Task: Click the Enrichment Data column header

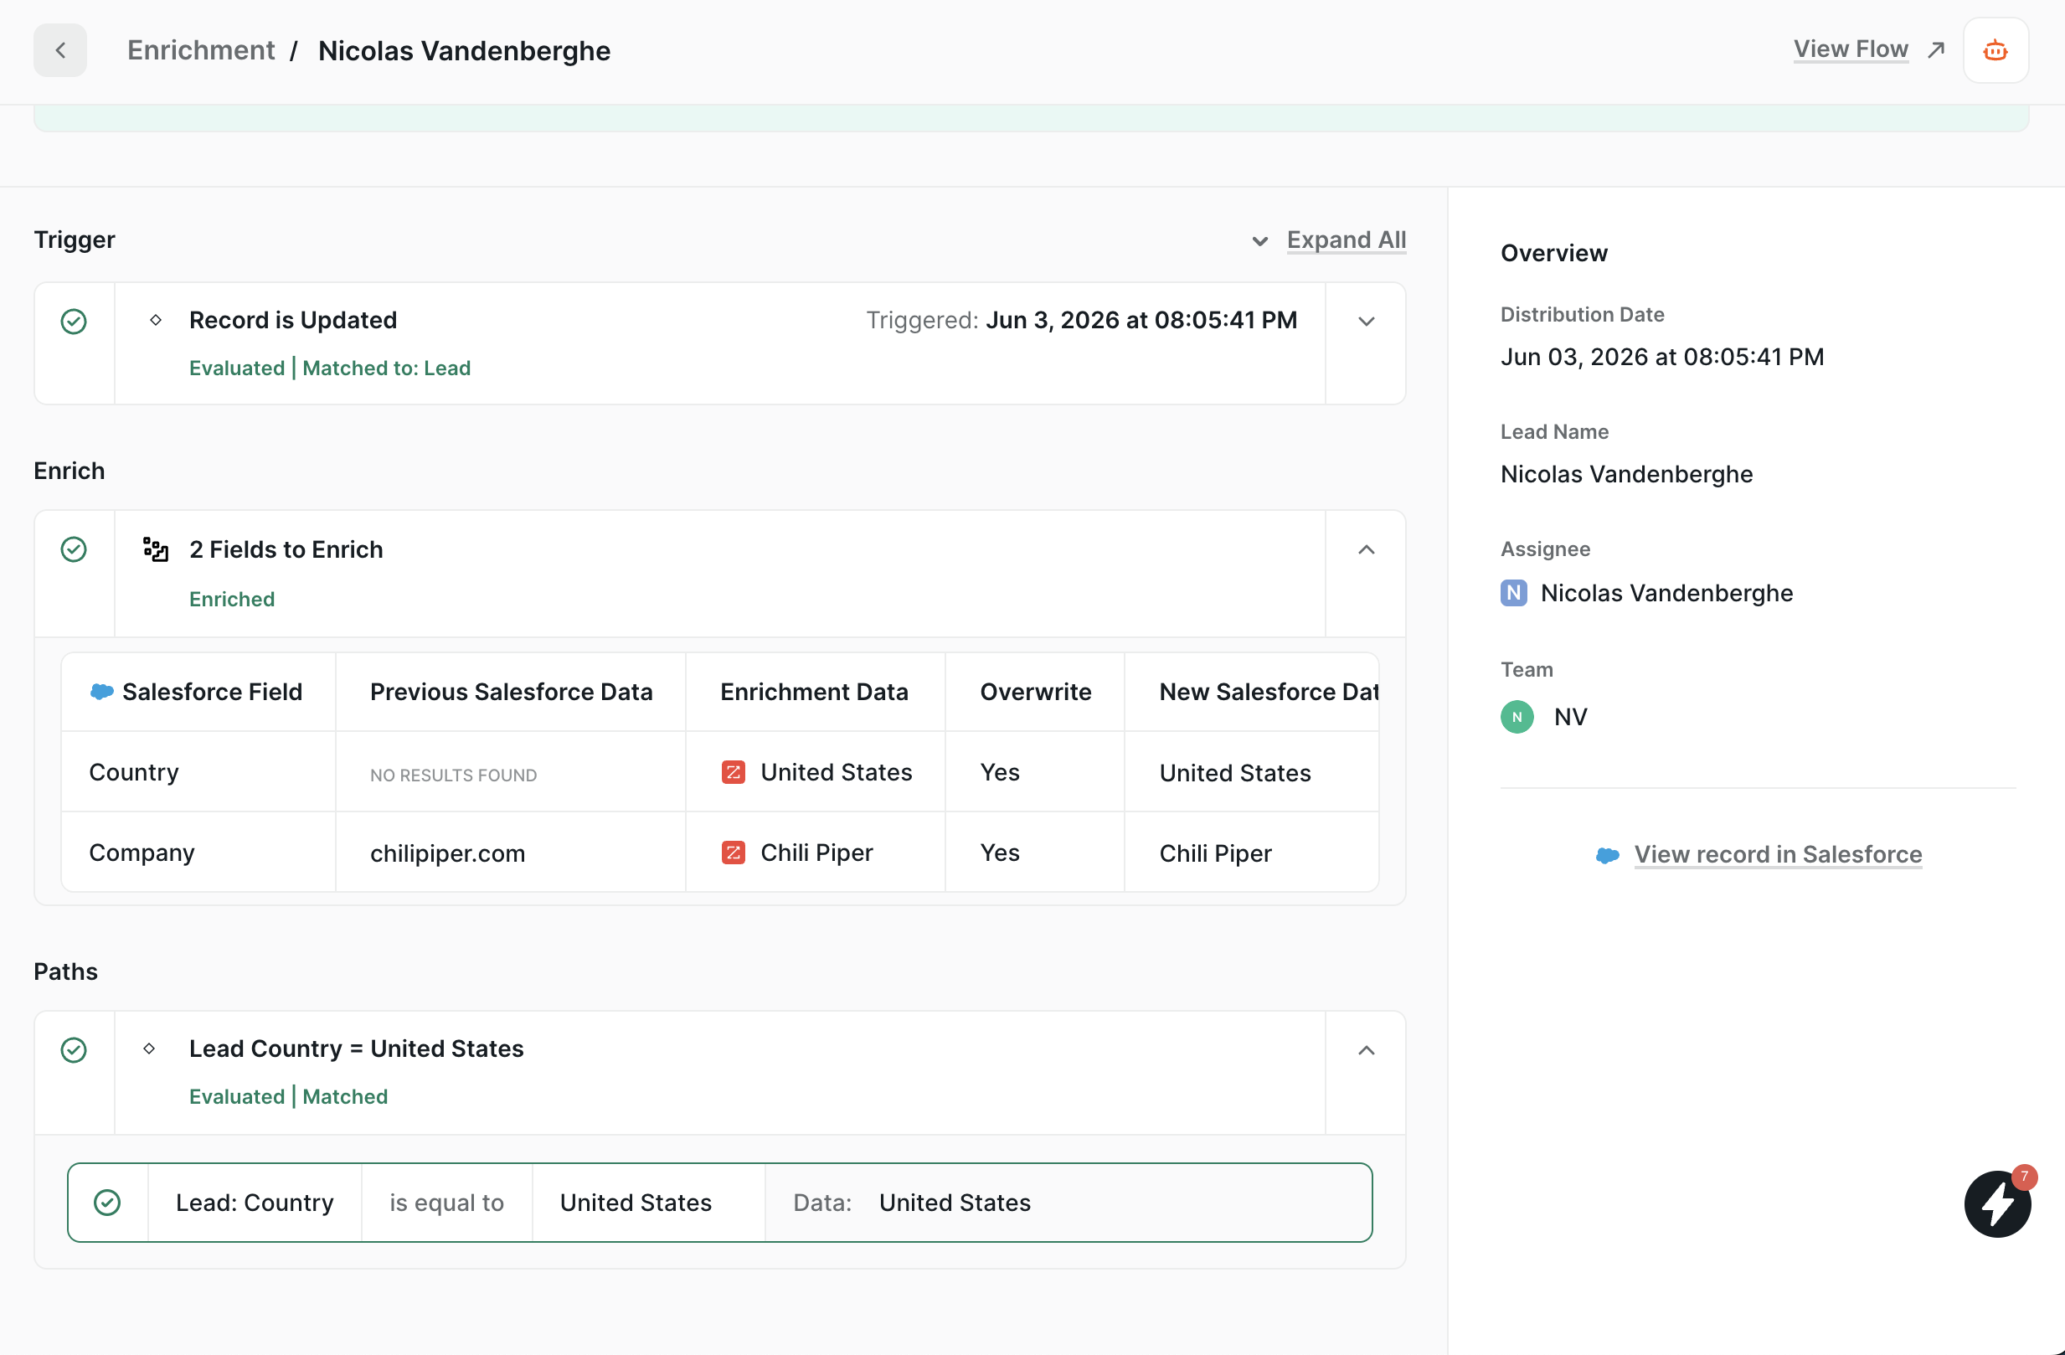Action: [814, 692]
